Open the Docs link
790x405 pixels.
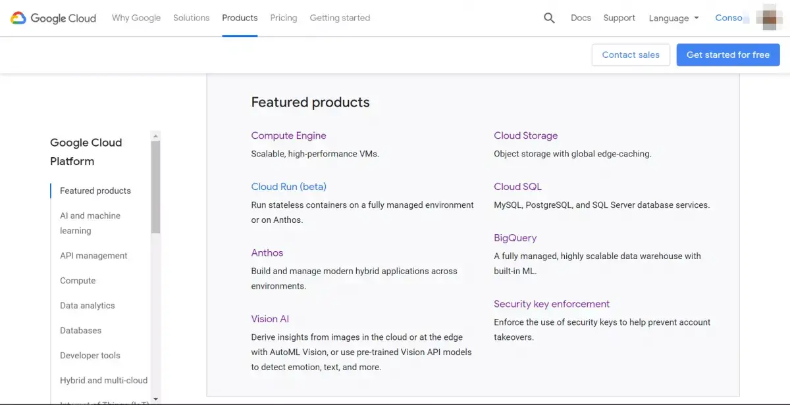pyautogui.click(x=581, y=18)
